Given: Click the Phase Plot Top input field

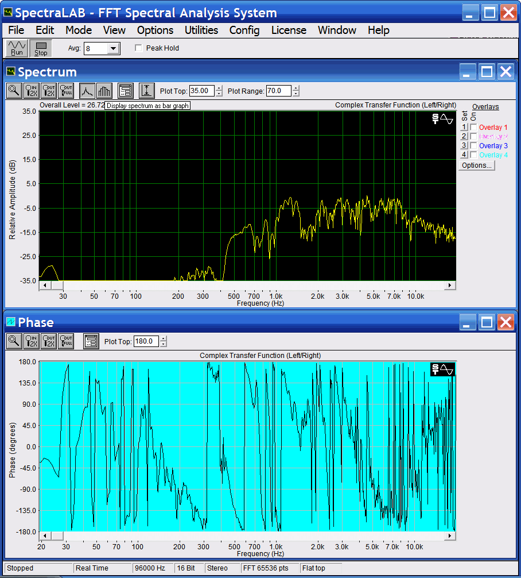Looking at the screenshot, I should pos(146,342).
